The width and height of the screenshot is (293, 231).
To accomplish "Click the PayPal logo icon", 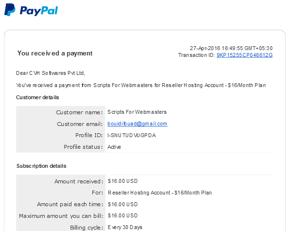I will (x=10, y=10).
